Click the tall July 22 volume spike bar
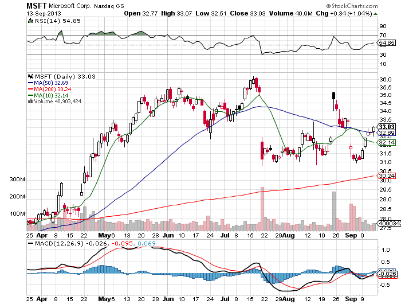The width and height of the screenshot is (401, 304). point(262,209)
